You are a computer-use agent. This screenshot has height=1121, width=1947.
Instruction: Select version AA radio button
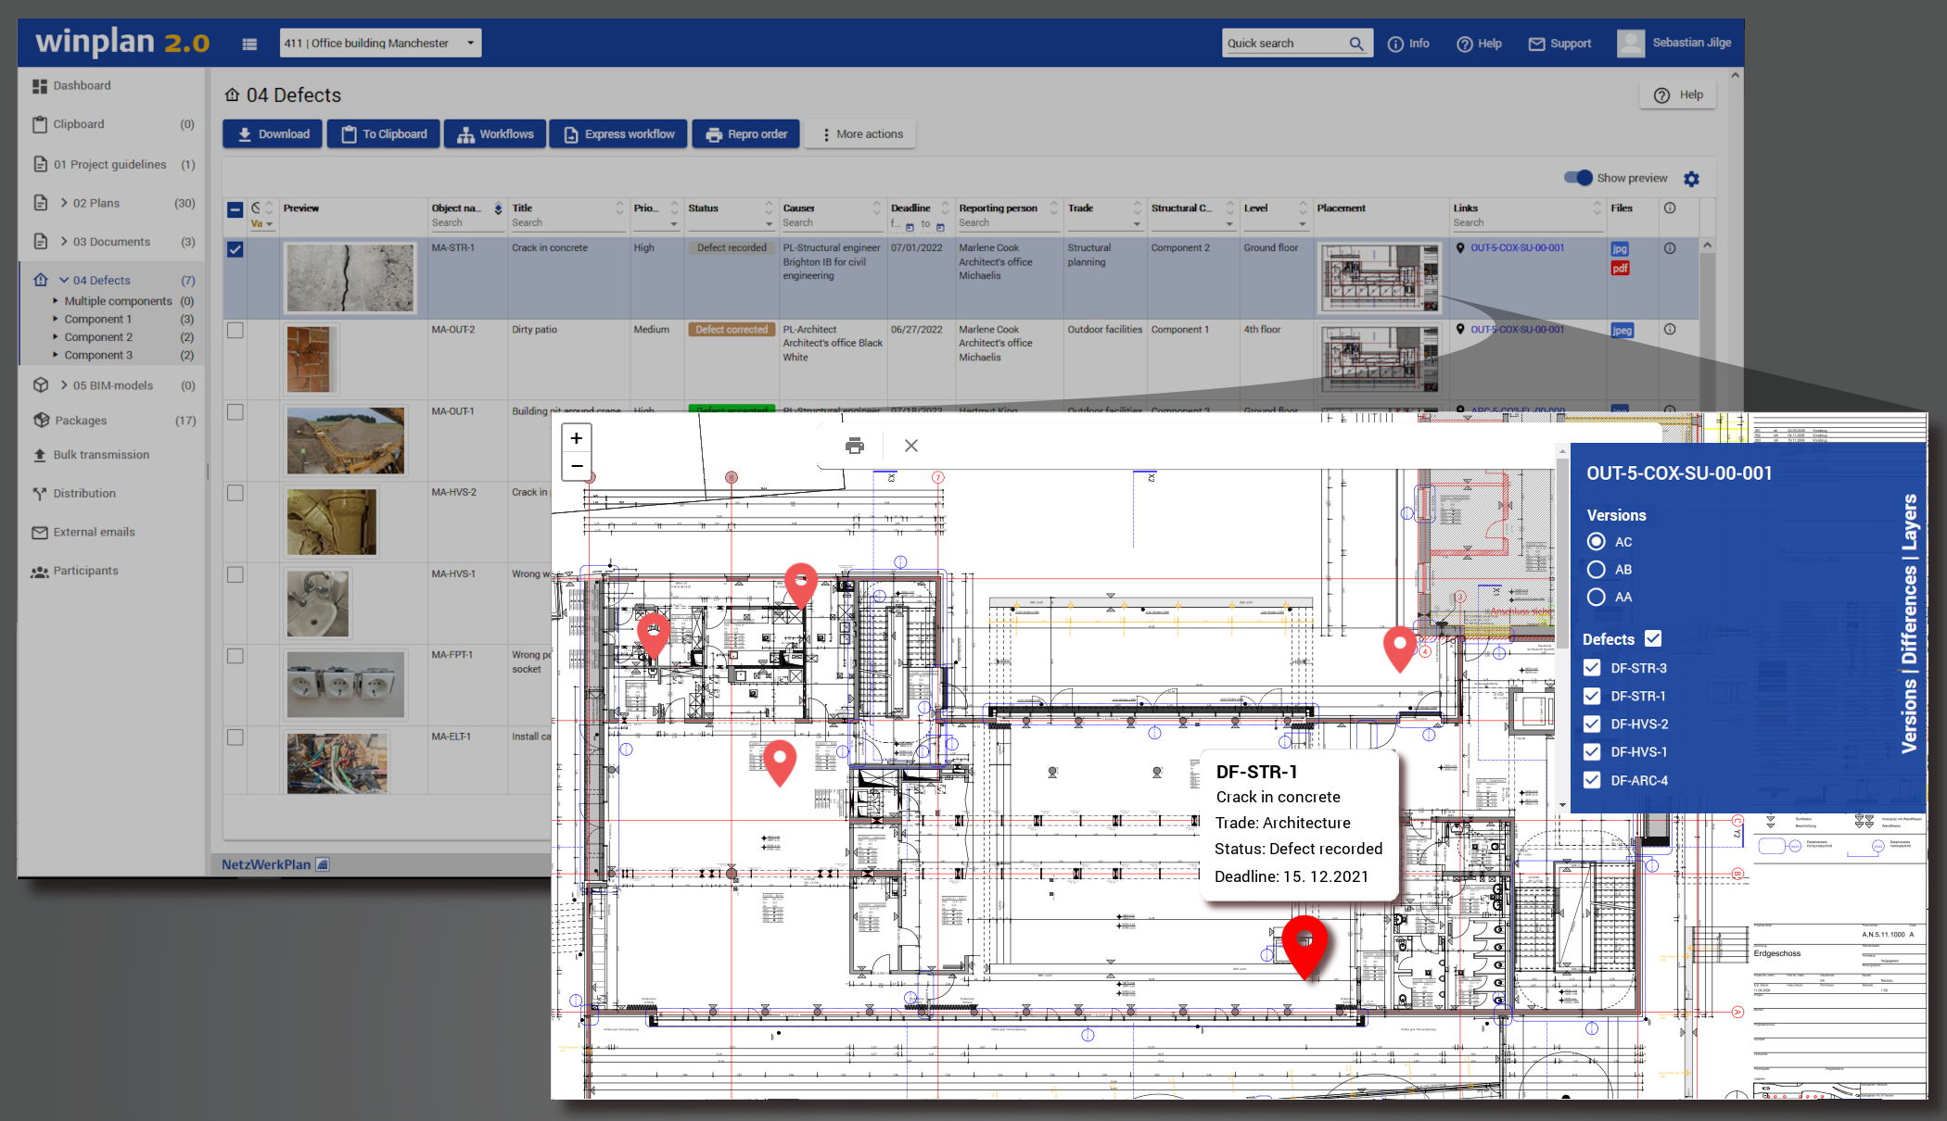pos(1597,597)
